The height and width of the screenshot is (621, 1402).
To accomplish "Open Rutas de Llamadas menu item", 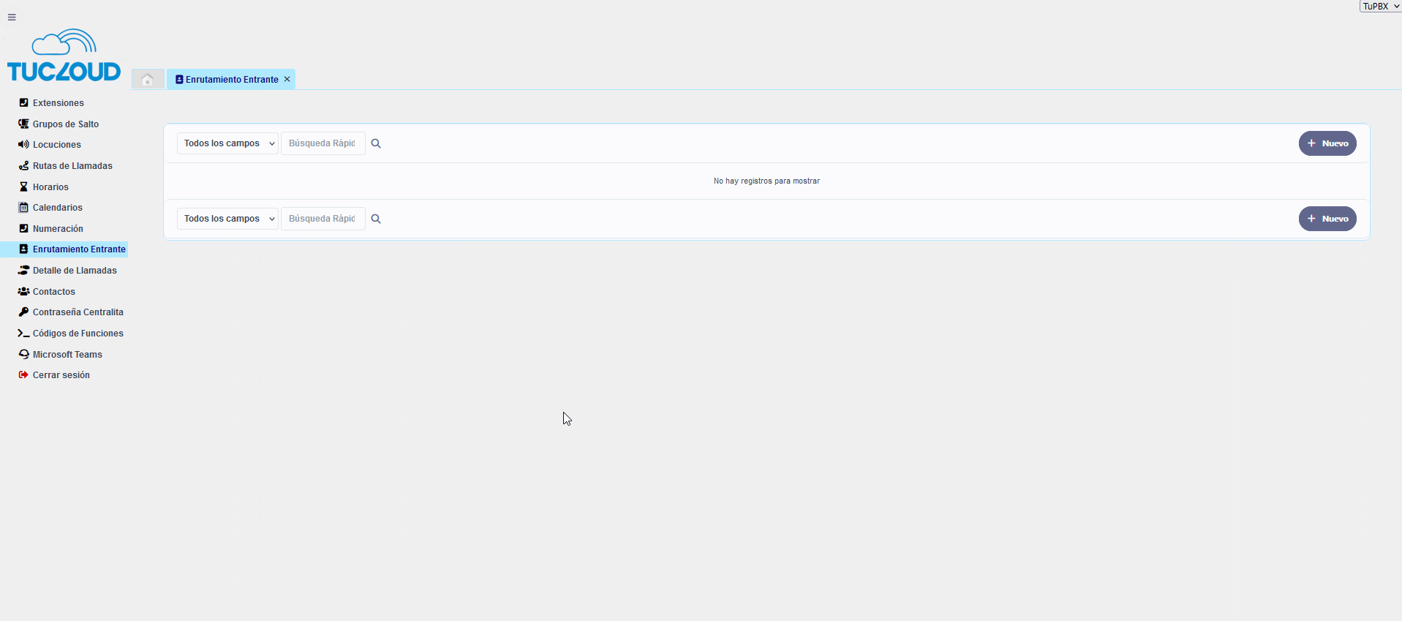I will 72,166.
